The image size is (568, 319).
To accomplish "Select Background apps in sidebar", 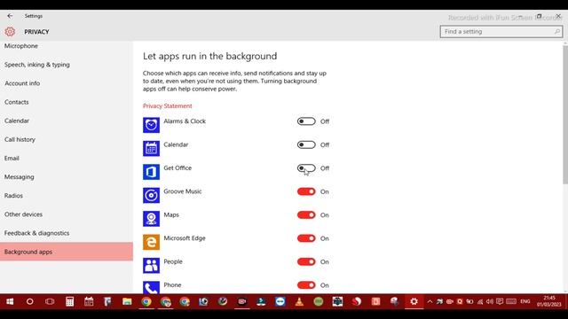I will coord(67,252).
